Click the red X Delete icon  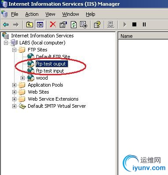[x=53, y=25]
